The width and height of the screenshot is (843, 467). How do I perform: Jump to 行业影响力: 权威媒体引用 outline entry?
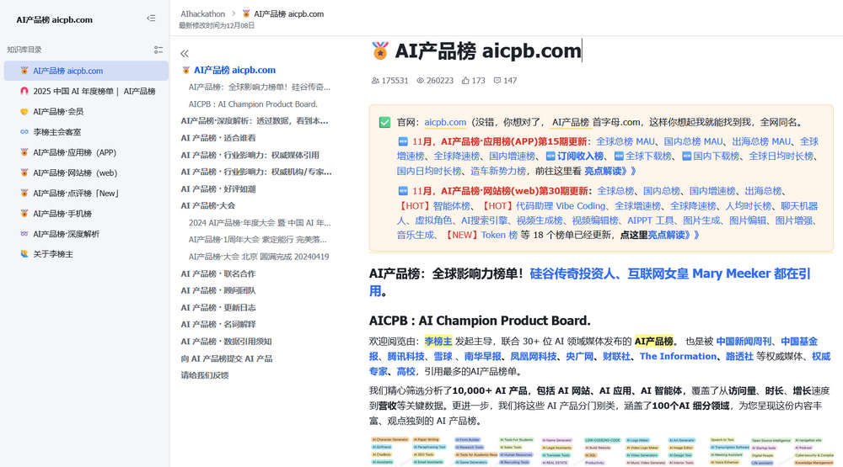250,155
